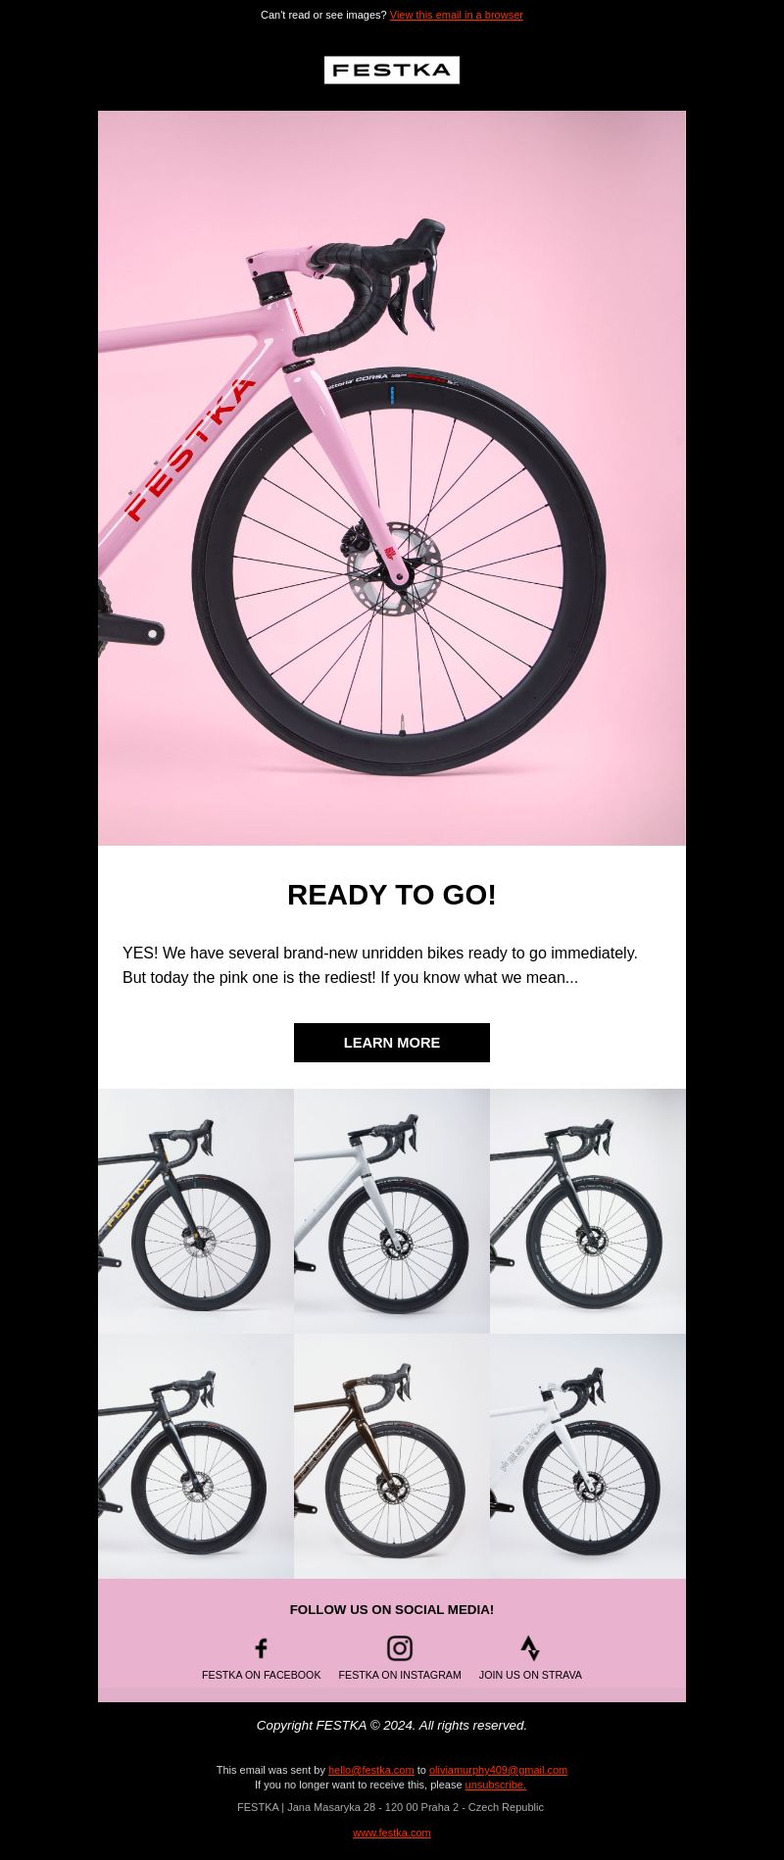The height and width of the screenshot is (1860, 784).
Task: Click the unsubscribe link
Action: (495, 1785)
